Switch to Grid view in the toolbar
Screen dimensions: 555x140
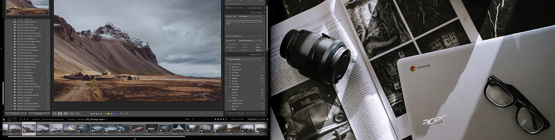(x=55, y=114)
